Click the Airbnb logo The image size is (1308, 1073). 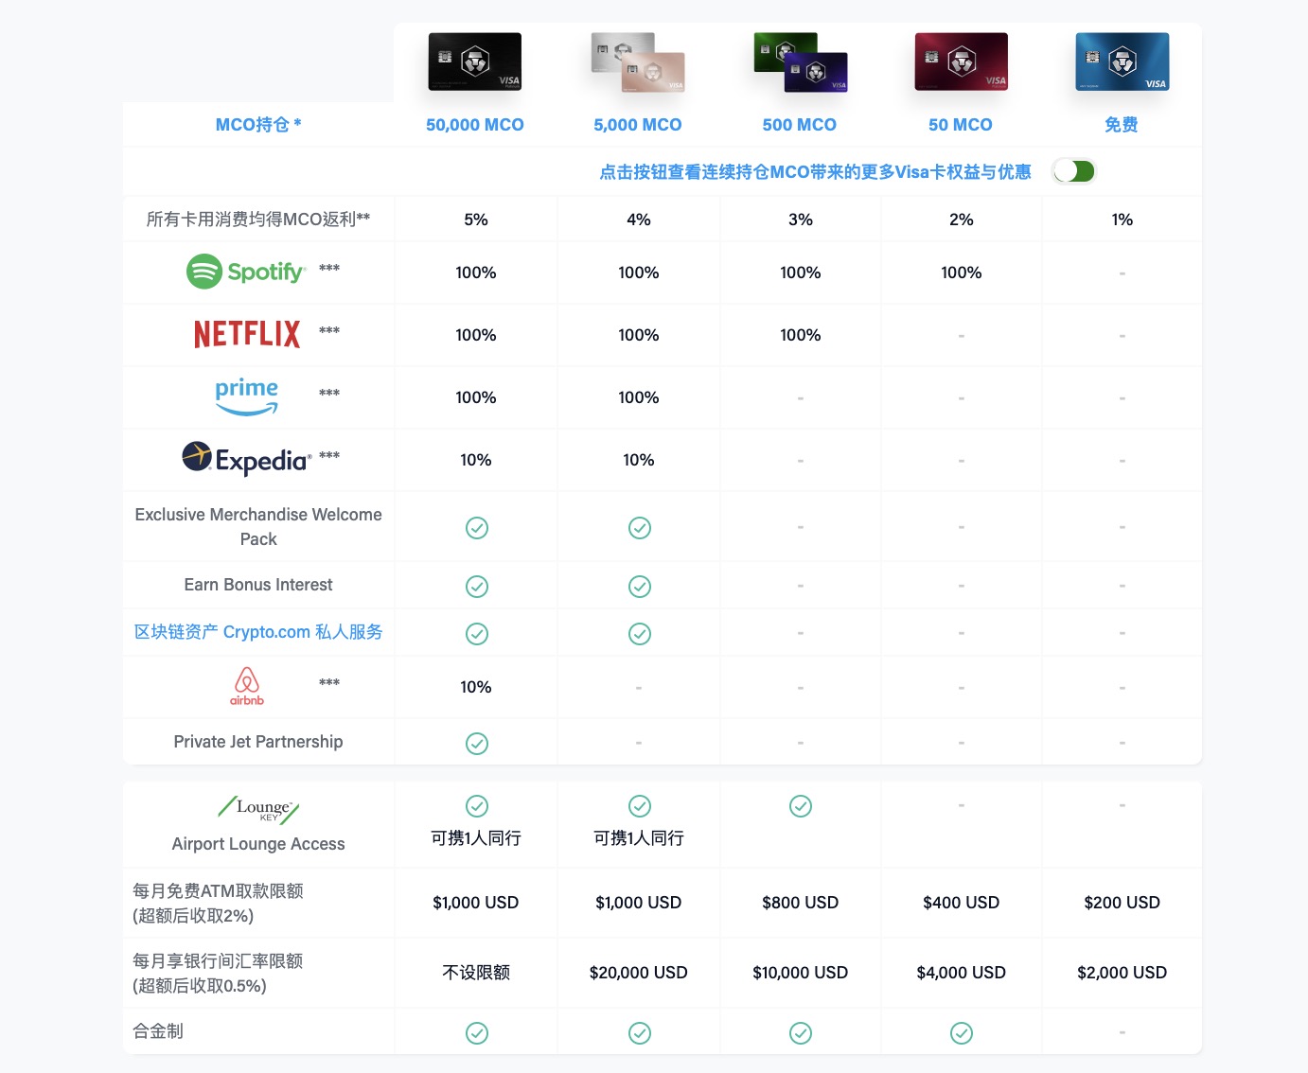click(247, 686)
